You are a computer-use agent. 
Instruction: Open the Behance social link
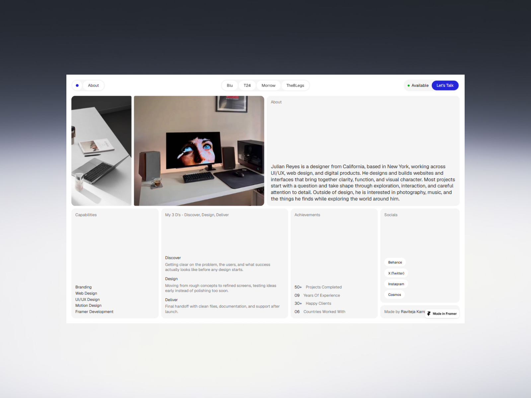click(x=395, y=262)
